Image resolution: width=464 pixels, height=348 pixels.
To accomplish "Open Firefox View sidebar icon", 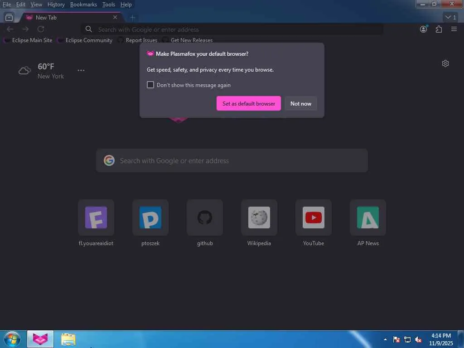I will [x=9, y=18].
